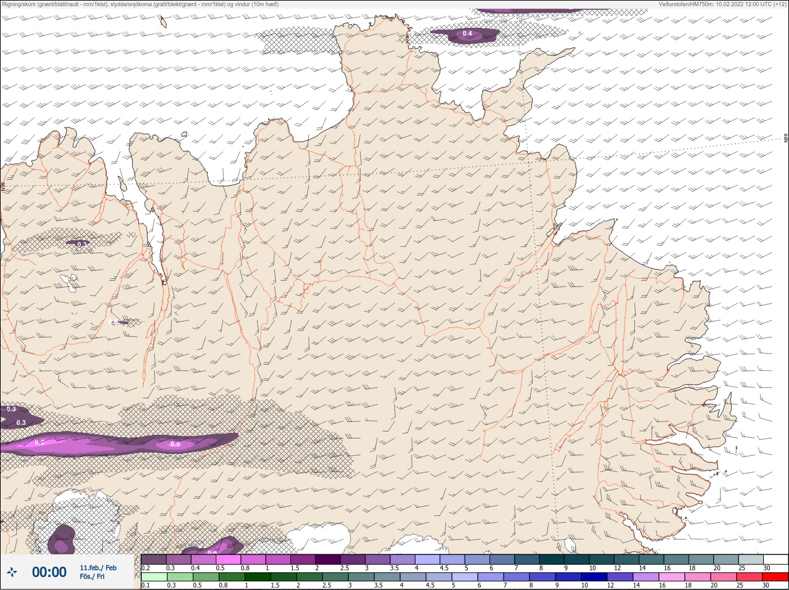The width and height of the screenshot is (789, 590).
Task: Select the dark mauve 0.2 swatch in upper legend
Action: pos(153,559)
